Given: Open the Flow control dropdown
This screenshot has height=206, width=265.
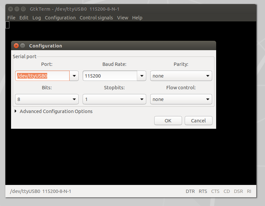Looking at the screenshot, I should pyautogui.click(x=181, y=99).
